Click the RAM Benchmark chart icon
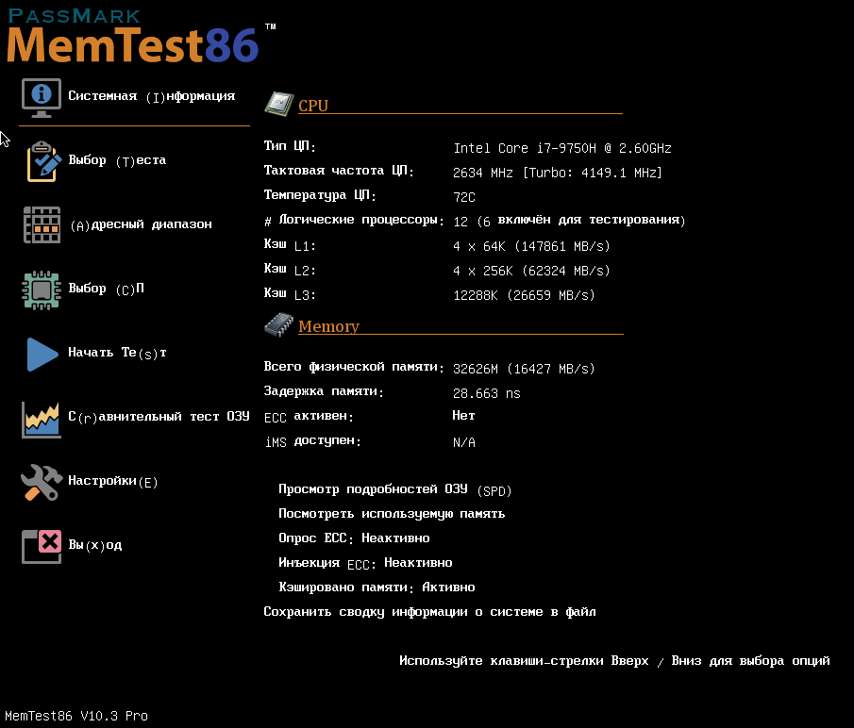 pyautogui.click(x=42, y=420)
